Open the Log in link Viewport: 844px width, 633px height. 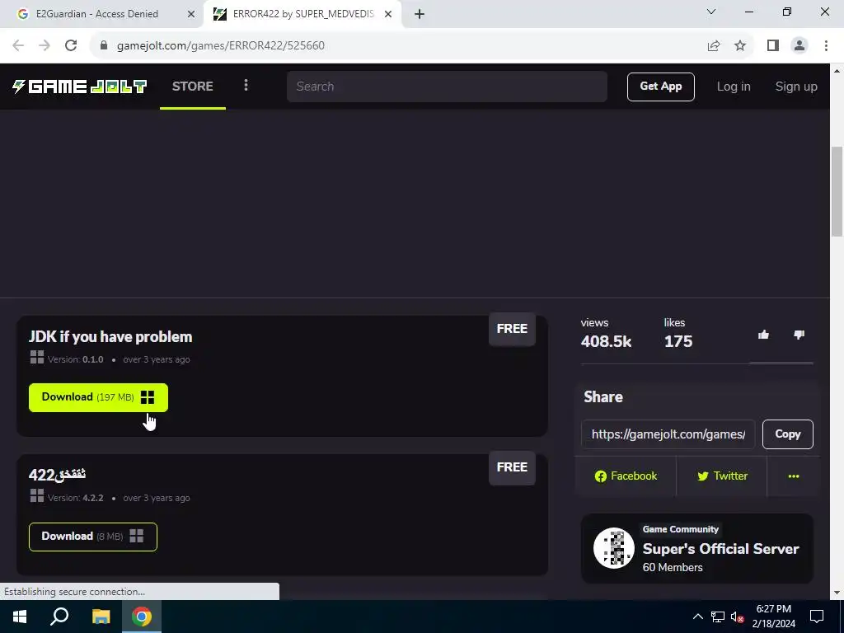[733, 87]
